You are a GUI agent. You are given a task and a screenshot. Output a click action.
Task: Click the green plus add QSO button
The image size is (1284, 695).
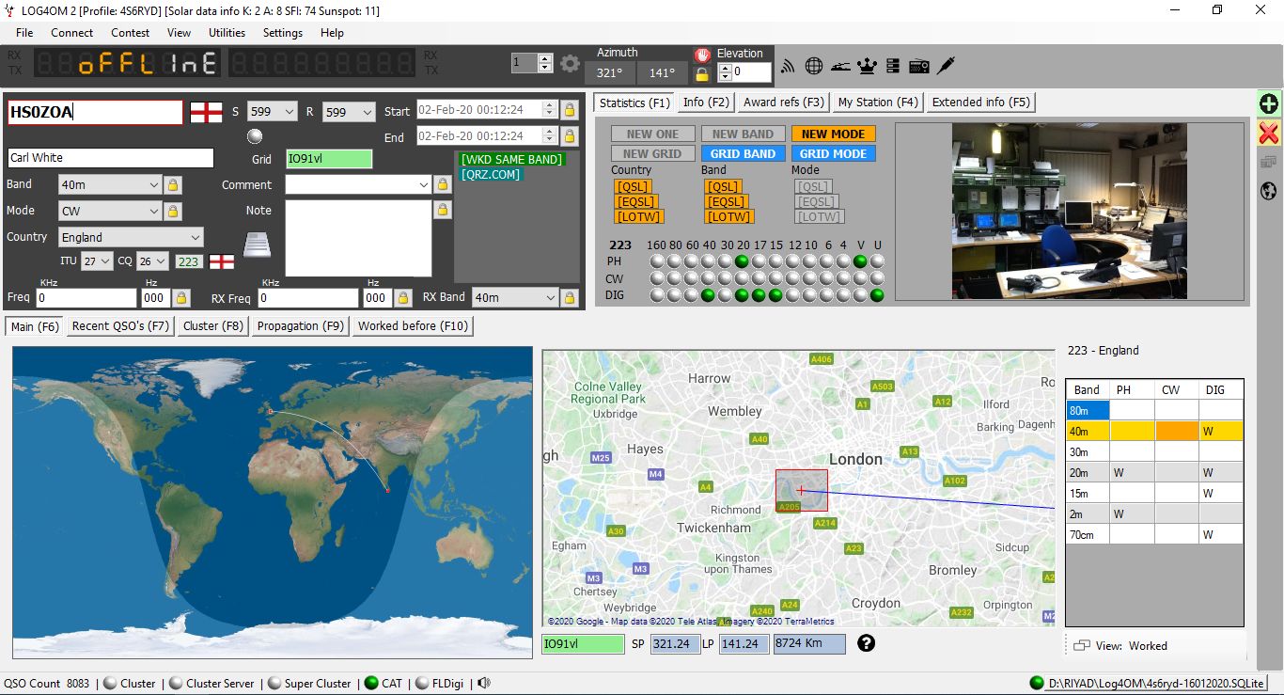1269,104
